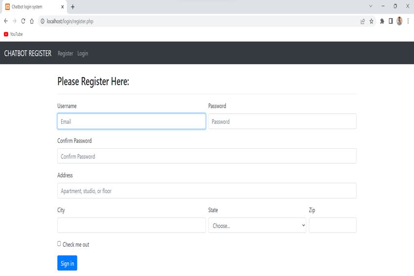Click the CHATBOT REGISTER brand link
414x276 pixels.
point(28,54)
